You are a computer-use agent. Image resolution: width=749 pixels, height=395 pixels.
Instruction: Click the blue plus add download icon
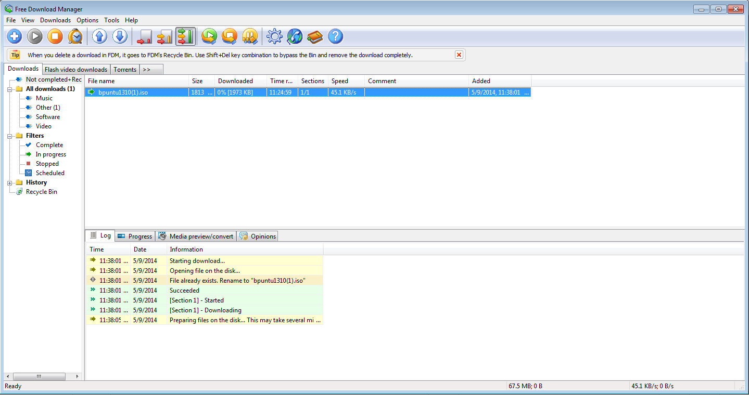click(15, 36)
